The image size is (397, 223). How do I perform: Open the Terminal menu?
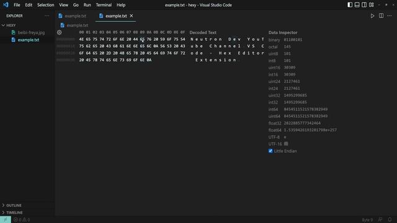tap(104, 5)
